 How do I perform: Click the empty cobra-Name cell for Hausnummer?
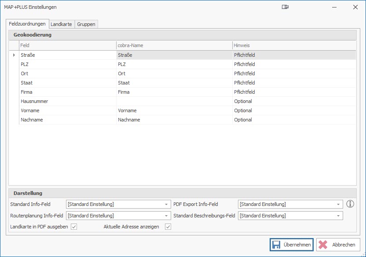[x=174, y=101]
